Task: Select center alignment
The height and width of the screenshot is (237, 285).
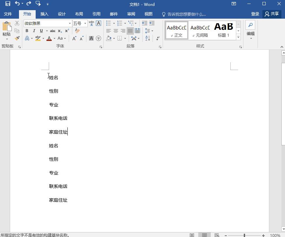Action: [x=116, y=31]
